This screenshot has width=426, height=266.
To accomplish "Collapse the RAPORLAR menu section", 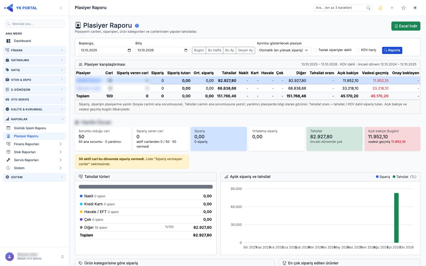I will point(35,119).
